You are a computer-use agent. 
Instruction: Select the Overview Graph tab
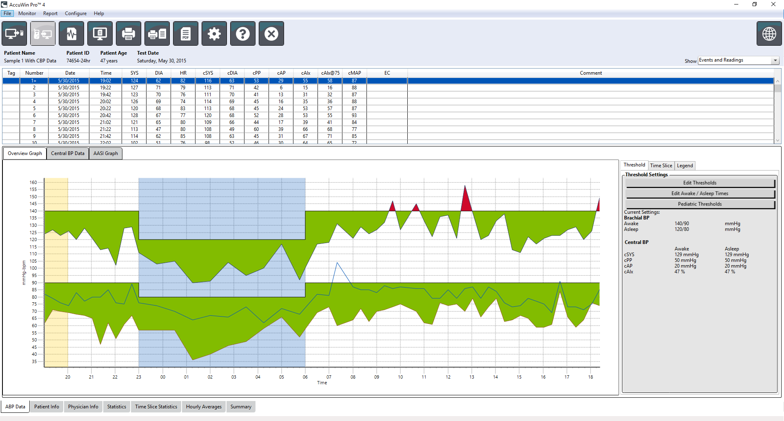[25, 153]
